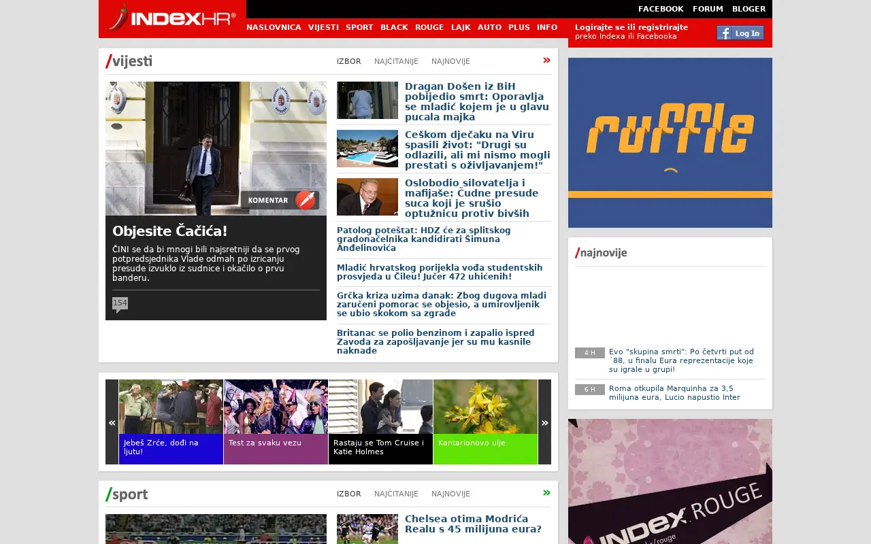This screenshot has height=544, width=871.
Task: Visit the FORUM top link
Action: (708, 9)
